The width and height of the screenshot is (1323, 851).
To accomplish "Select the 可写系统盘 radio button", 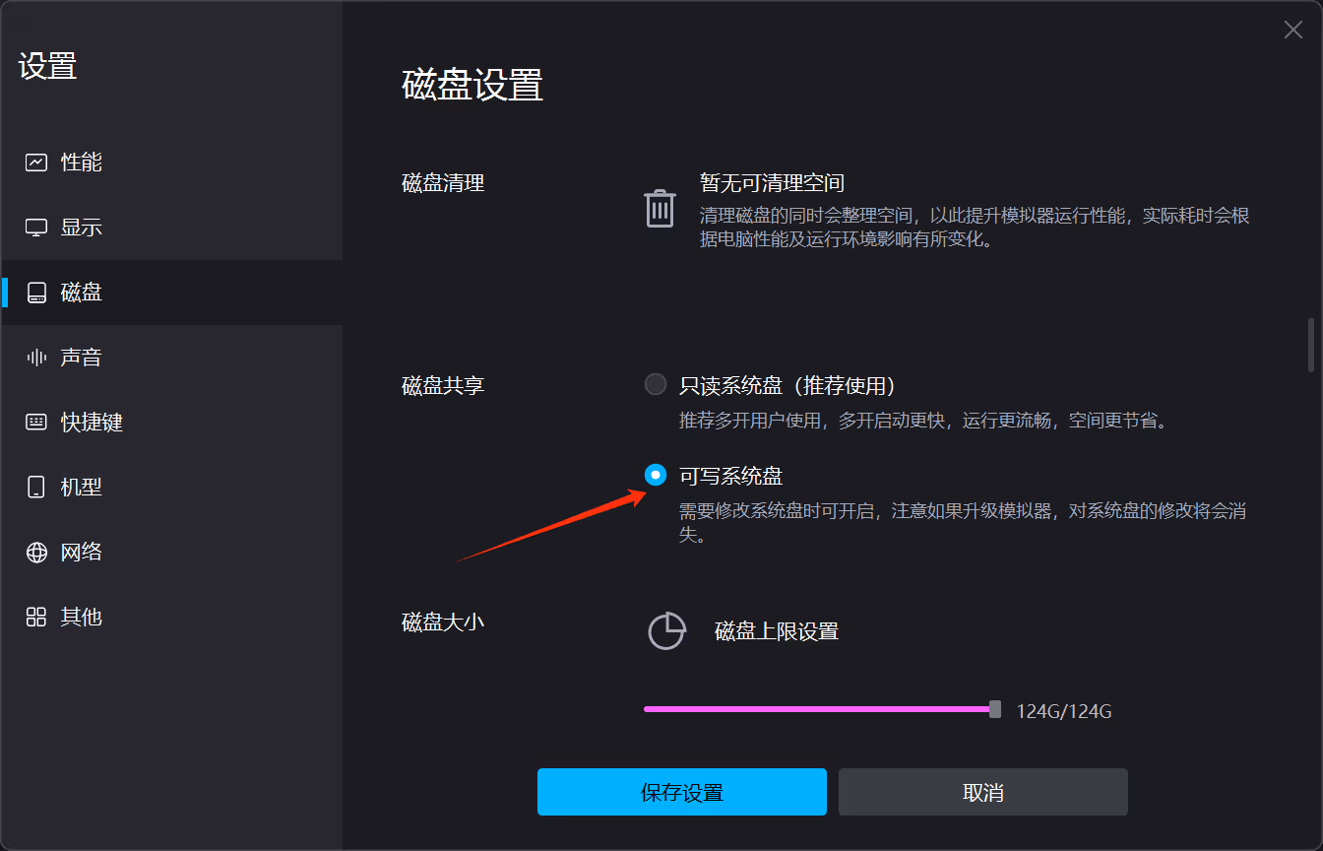I will pyautogui.click(x=656, y=476).
